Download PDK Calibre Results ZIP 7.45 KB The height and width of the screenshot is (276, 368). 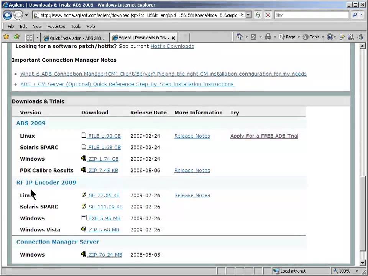tap(103, 170)
